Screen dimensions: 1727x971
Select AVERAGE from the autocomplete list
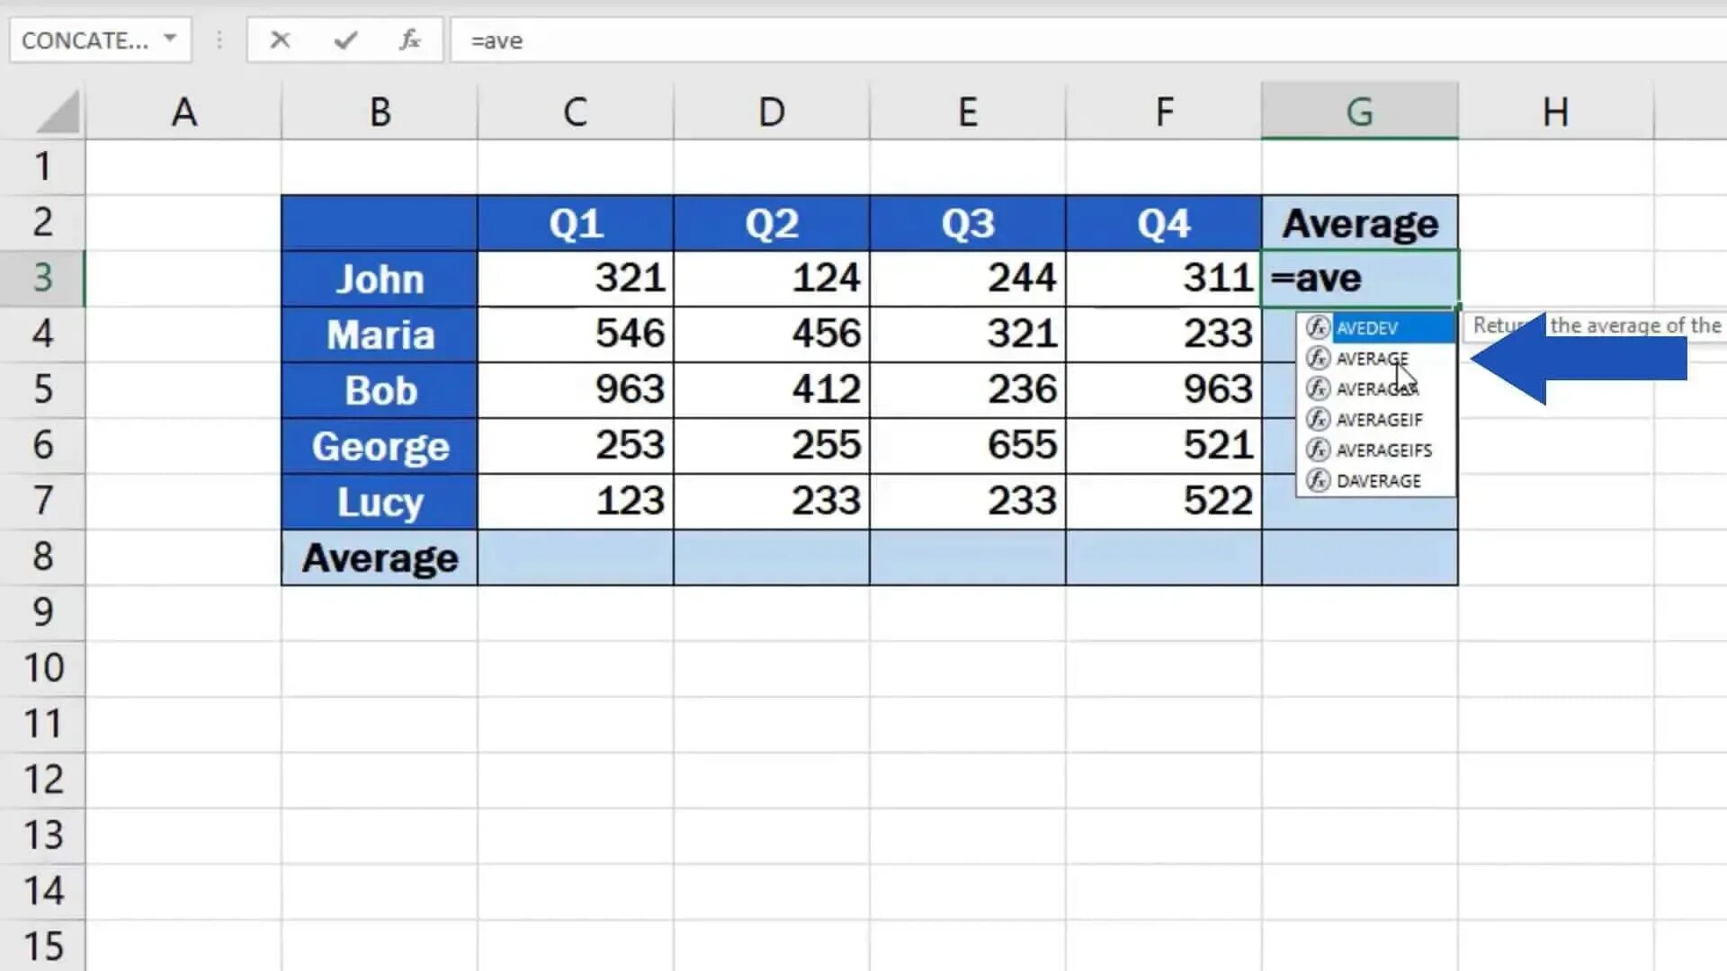[1371, 359]
